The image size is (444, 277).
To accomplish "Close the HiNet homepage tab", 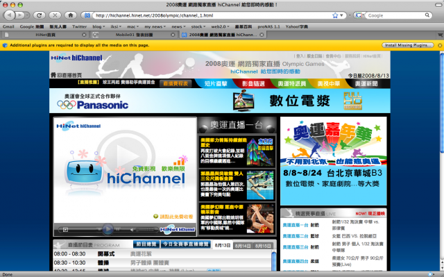I will point(84,35).
